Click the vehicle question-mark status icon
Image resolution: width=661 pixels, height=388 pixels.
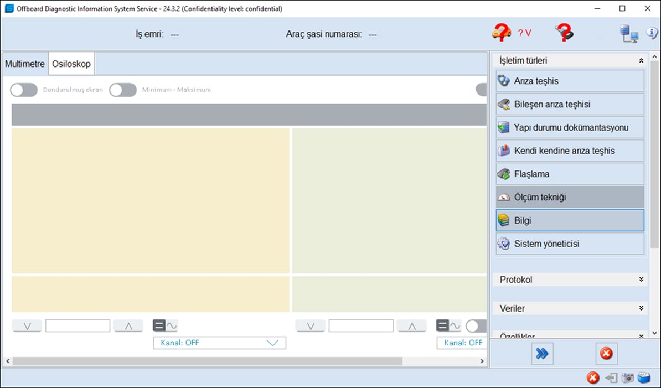[501, 33]
